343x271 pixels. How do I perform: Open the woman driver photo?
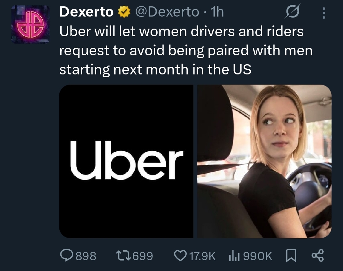point(265,161)
